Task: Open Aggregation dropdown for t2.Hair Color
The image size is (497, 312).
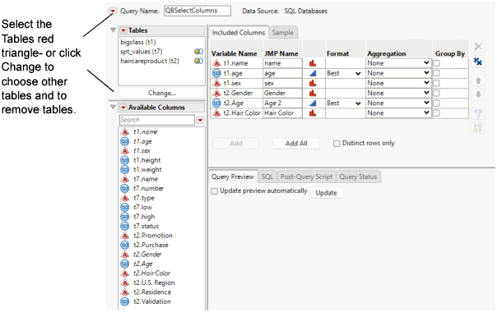Action: (398, 113)
